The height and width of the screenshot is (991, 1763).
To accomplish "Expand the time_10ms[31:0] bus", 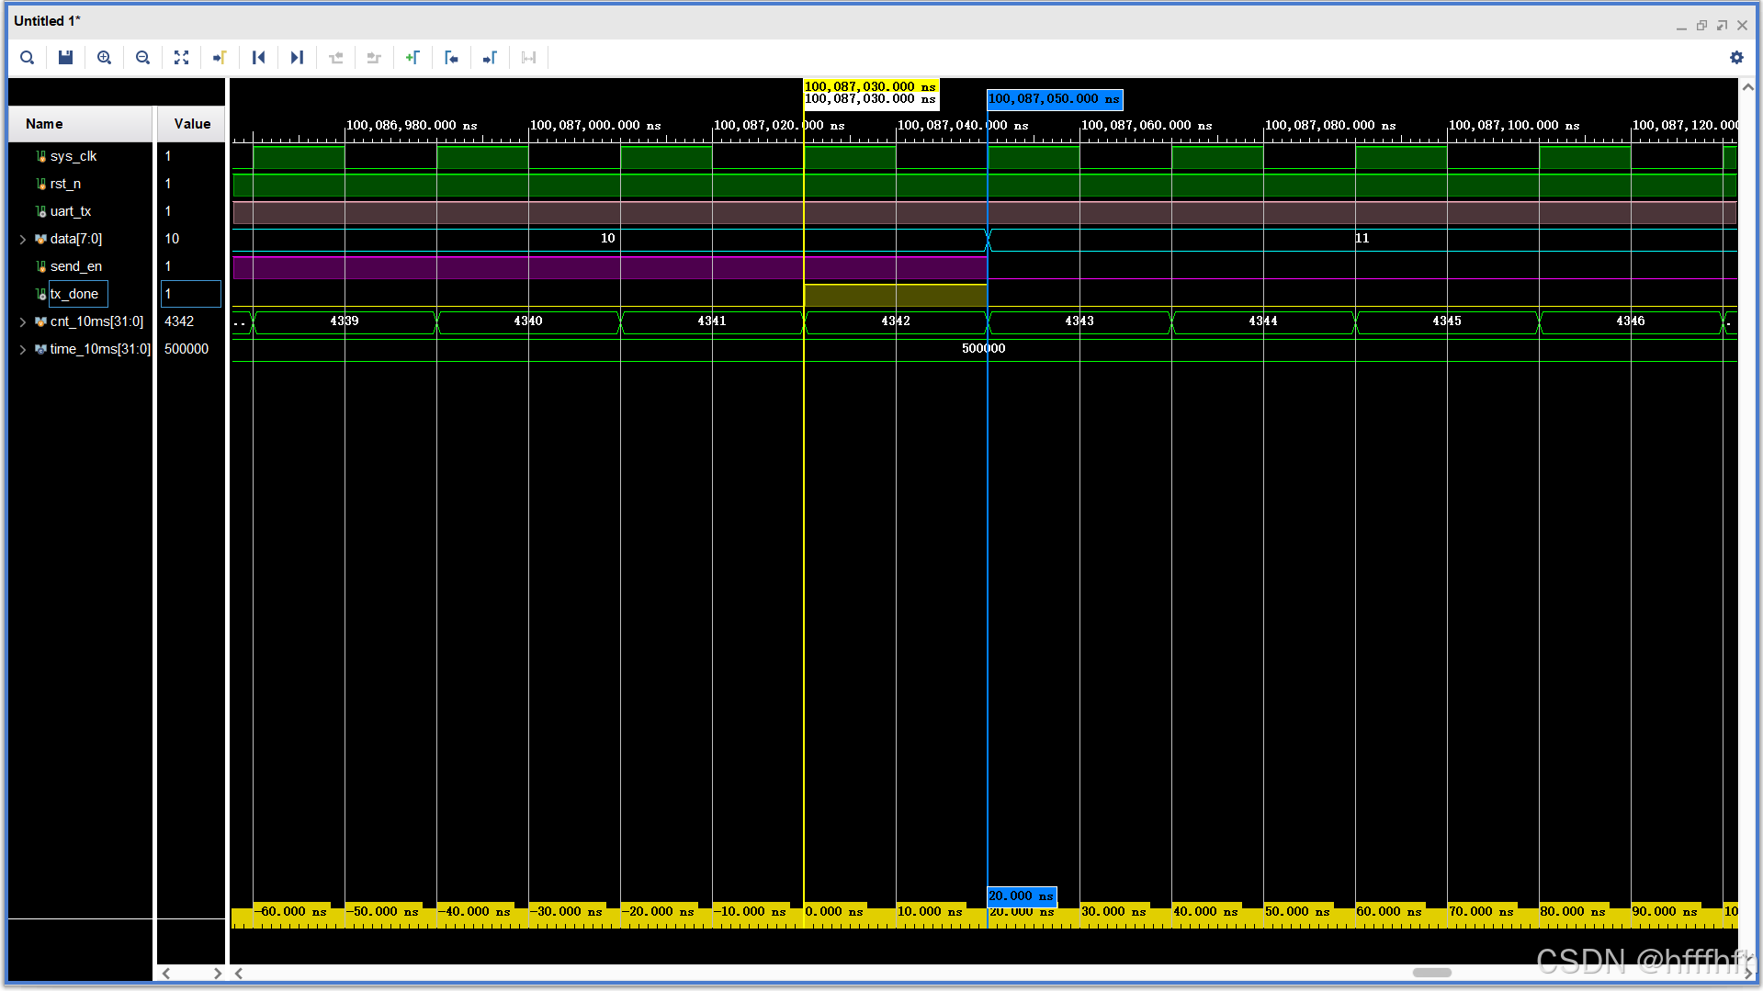I will point(23,350).
